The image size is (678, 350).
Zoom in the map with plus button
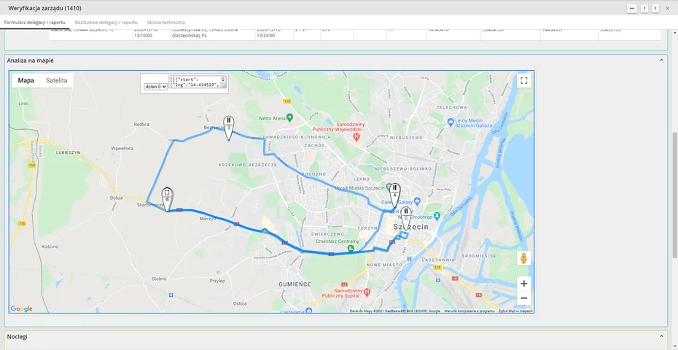click(523, 284)
